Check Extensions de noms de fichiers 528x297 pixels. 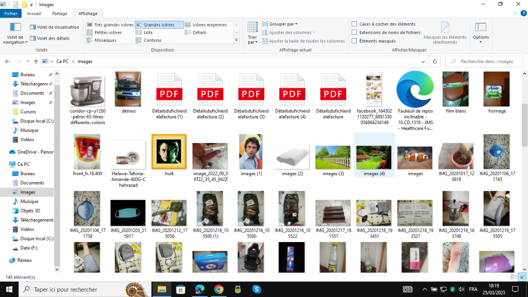tap(354, 32)
